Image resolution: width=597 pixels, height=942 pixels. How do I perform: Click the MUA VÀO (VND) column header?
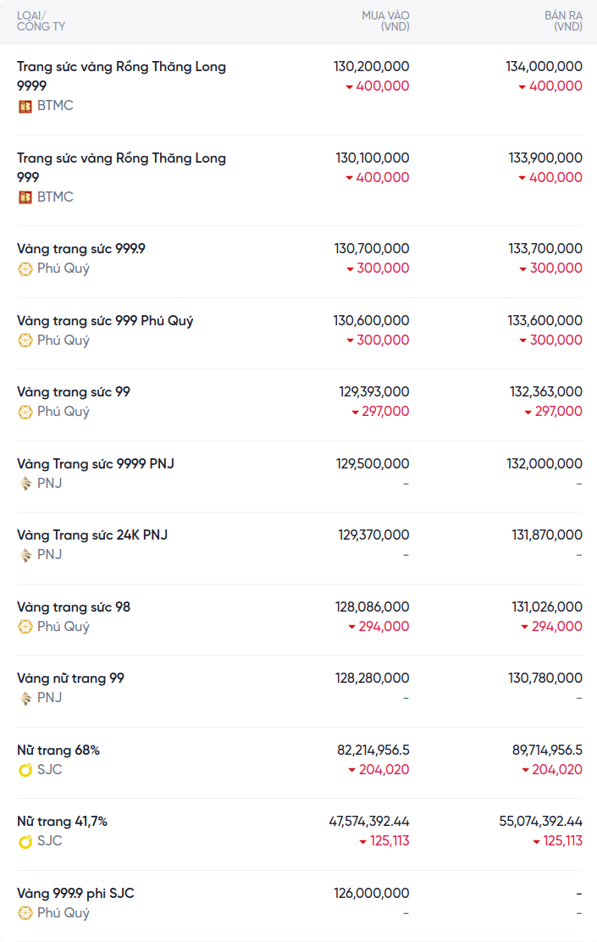[385, 21]
